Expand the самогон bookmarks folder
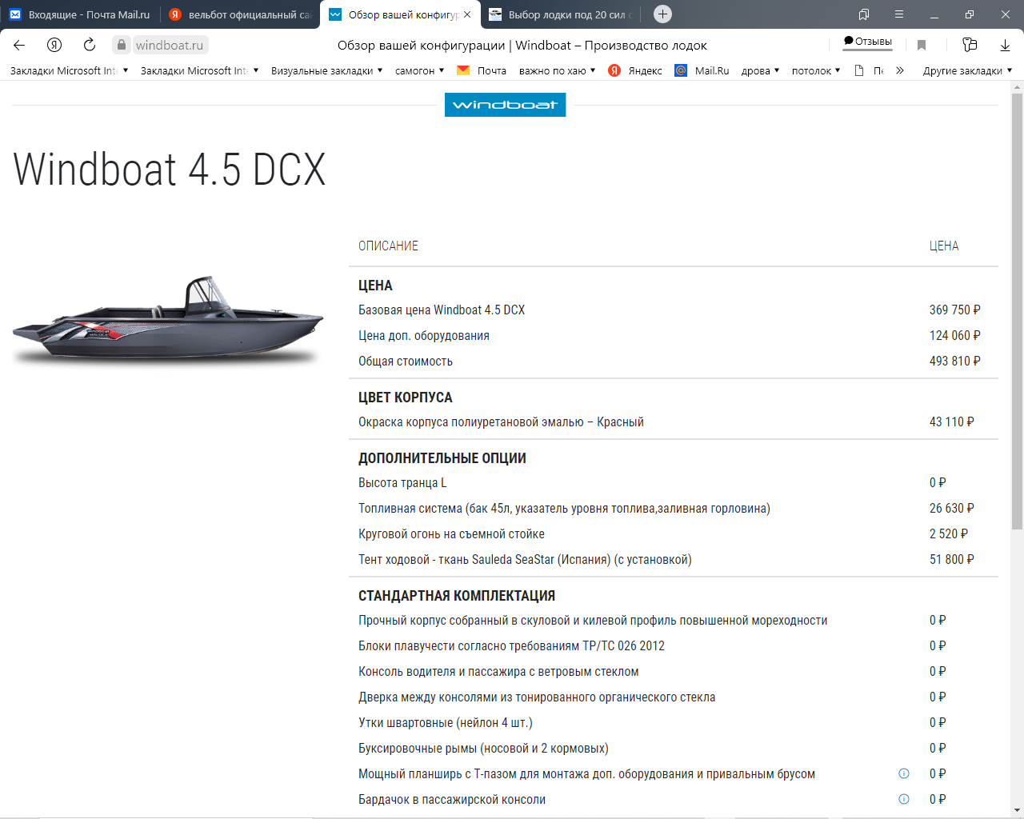Image resolution: width=1024 pixels, height=819 pixels. tap(419, 70)
